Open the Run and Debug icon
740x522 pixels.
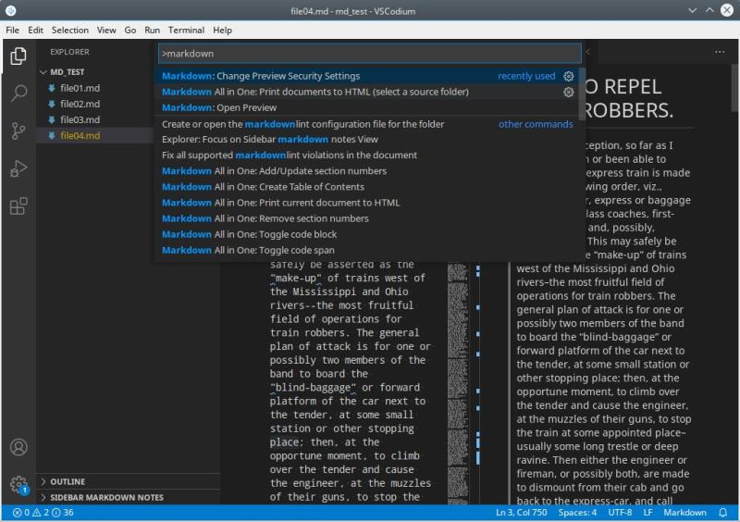pos(18,168)
